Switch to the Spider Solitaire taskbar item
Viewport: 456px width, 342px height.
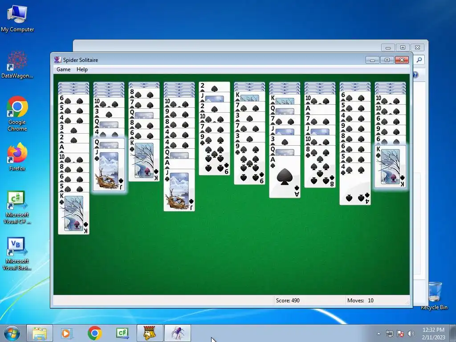[x=178, y=333]
